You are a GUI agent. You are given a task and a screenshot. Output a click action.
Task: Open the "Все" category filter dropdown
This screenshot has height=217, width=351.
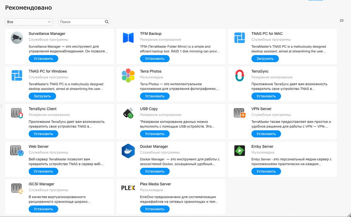point(29,22)
